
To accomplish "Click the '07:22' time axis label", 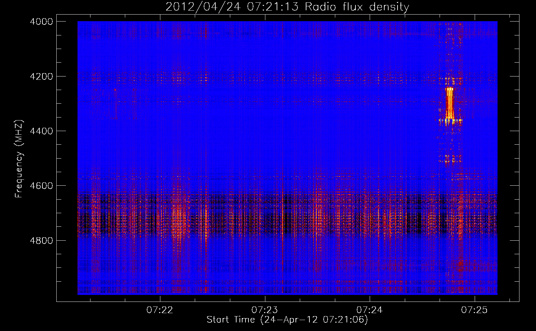I will click(160, 310).
